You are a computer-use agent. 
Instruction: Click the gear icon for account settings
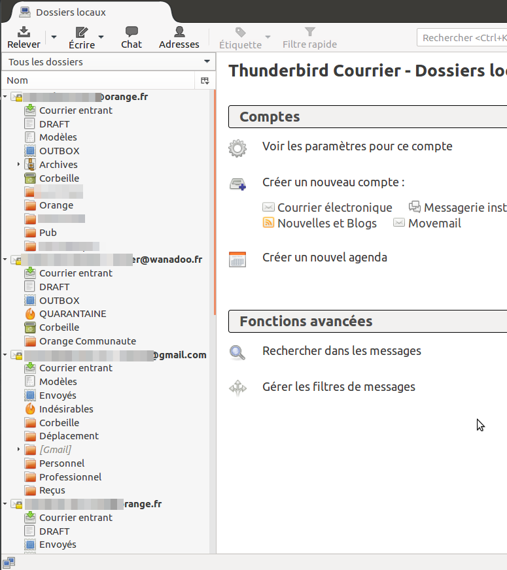coord(237,148)
